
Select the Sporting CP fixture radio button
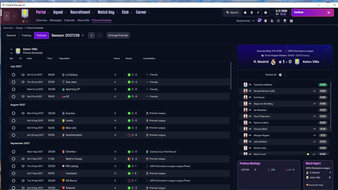coord(13,89)
